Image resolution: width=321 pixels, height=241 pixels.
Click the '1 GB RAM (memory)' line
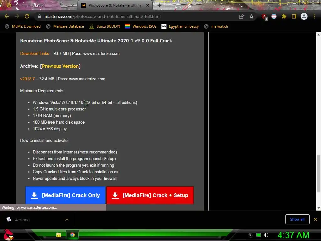tap(52, 115)
